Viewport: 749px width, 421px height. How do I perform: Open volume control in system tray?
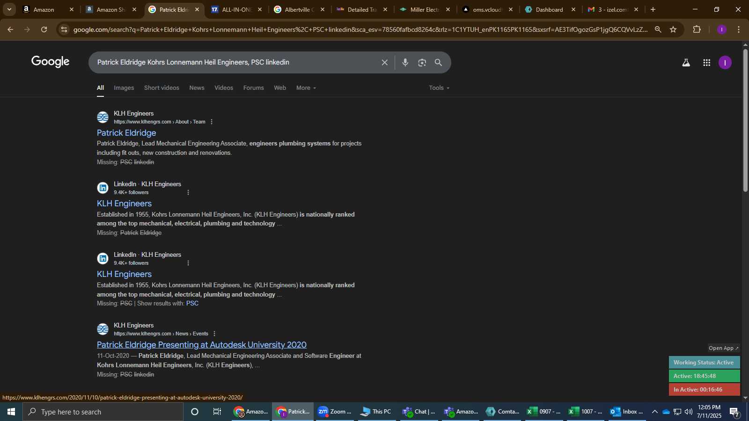tap(688, 412)
